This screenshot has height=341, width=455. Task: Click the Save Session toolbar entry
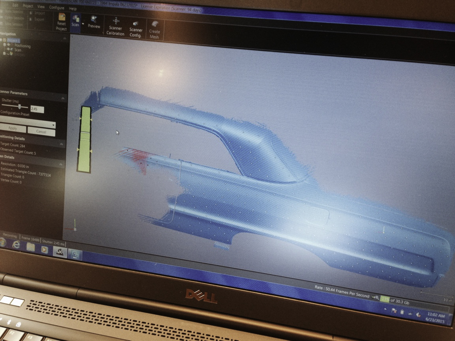[12, 24]
